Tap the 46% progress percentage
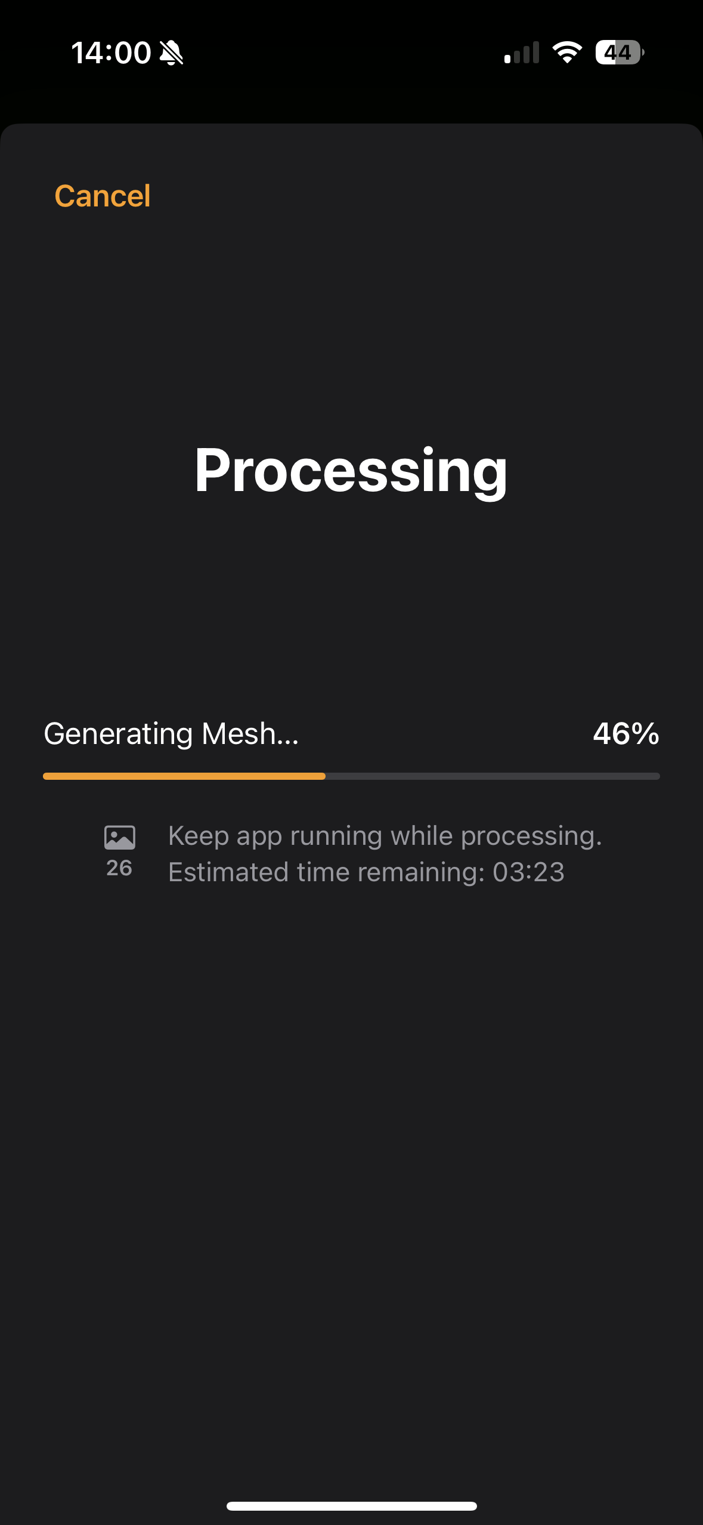Viewport: 703px width, 1525px height. coord(625,734)
